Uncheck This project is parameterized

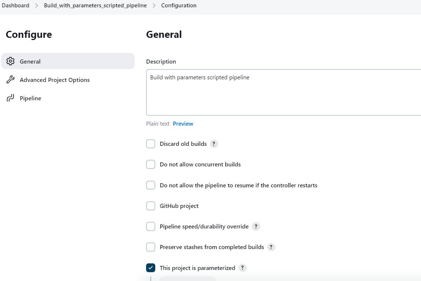[151, 268]
